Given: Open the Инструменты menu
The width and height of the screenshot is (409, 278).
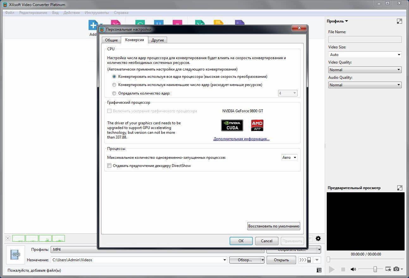Looking at the screenshot, I should 97,13.
